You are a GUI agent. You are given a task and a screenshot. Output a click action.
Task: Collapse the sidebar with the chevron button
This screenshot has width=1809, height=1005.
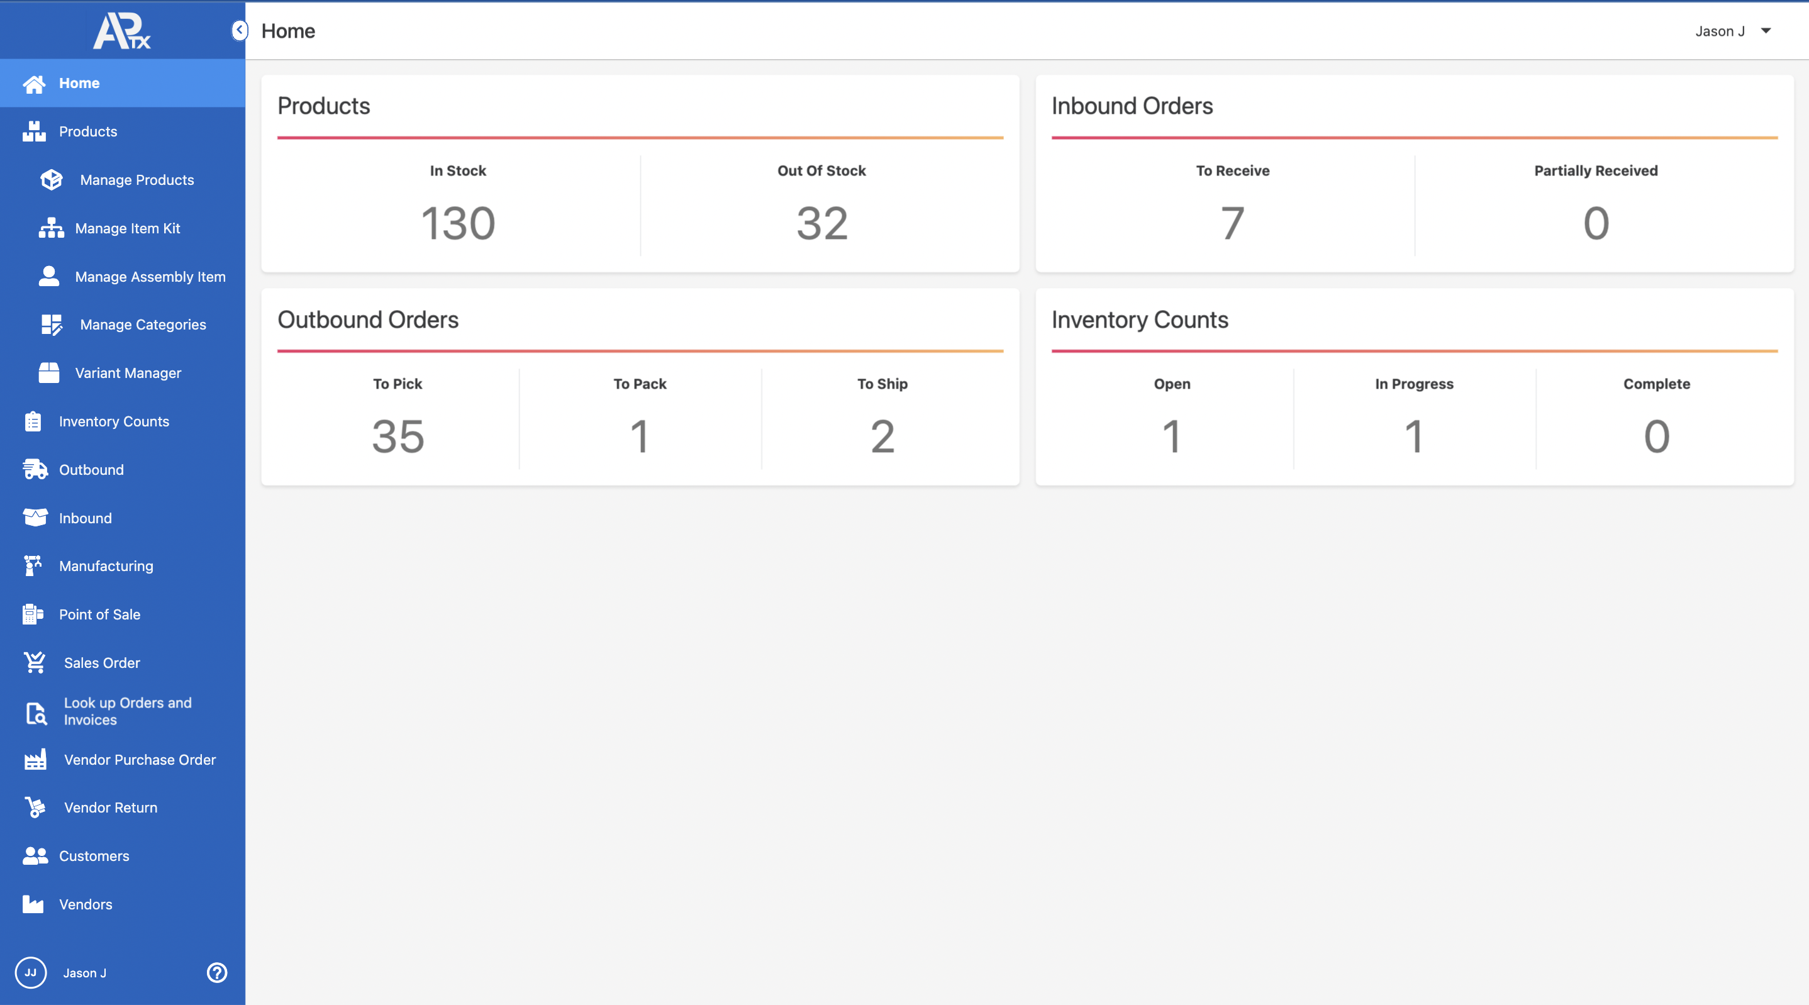coord(240,30)
